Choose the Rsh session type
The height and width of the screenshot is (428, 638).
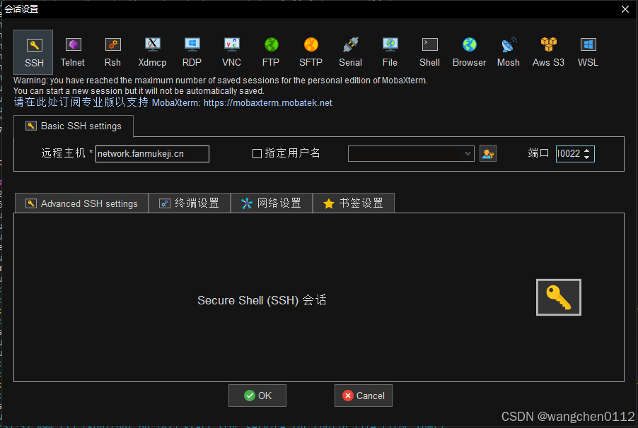point(112,52)
